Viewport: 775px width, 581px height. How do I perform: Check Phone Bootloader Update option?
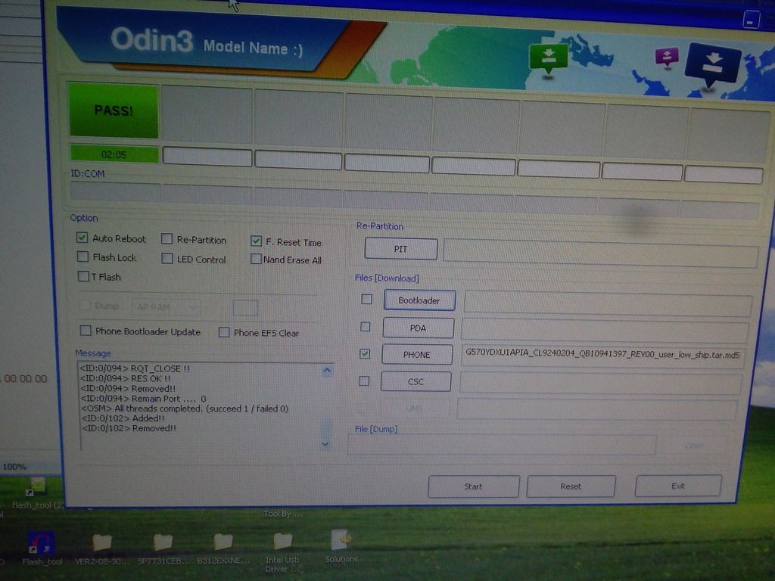86,331
